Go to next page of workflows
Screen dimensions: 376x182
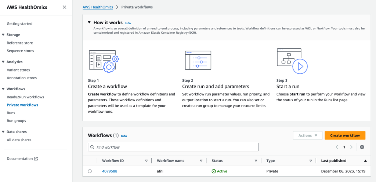tap(351, 147)
